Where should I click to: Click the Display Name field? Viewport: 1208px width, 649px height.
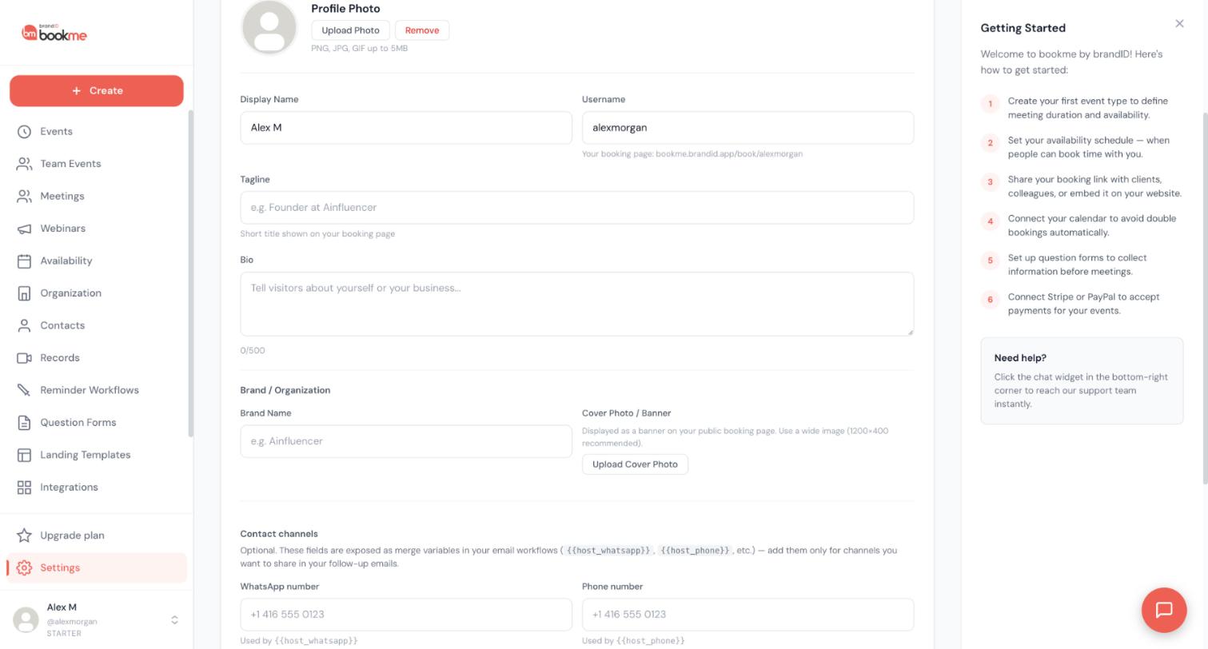(406, 128)
